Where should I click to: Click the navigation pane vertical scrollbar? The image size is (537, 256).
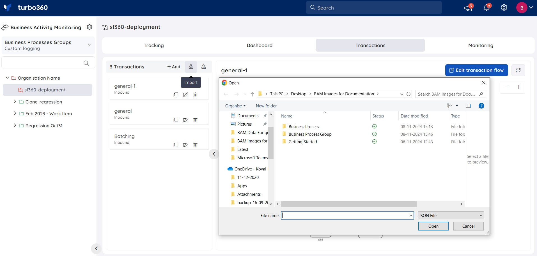[271, 143]
